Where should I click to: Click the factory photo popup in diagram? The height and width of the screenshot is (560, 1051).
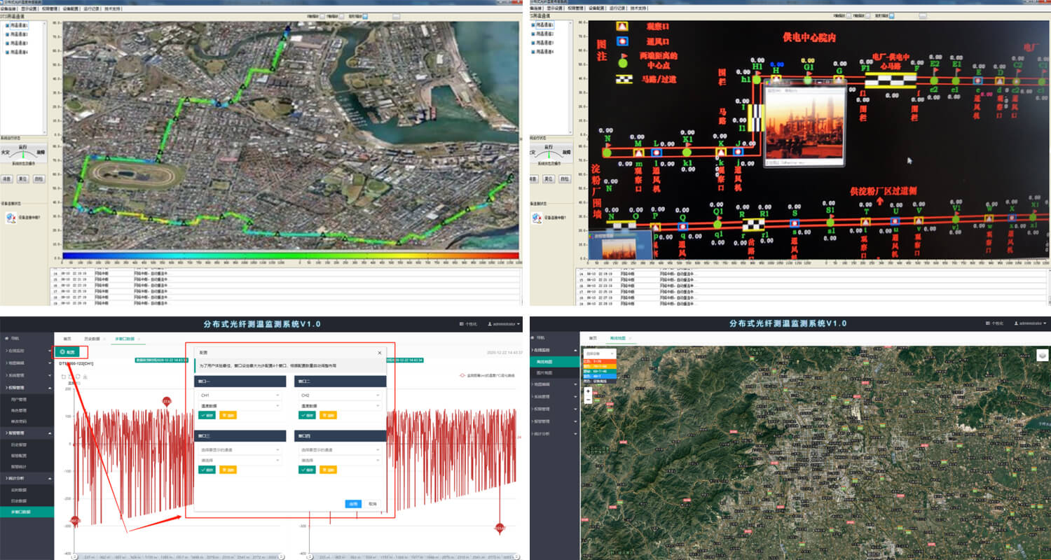pos(804,126)
